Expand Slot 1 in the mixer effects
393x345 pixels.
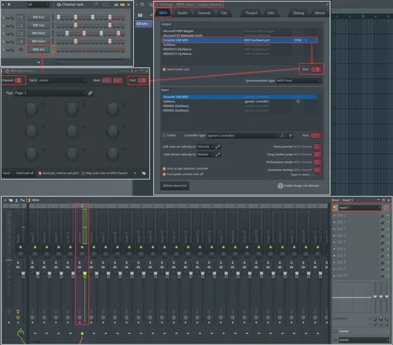tap(334, 215)
